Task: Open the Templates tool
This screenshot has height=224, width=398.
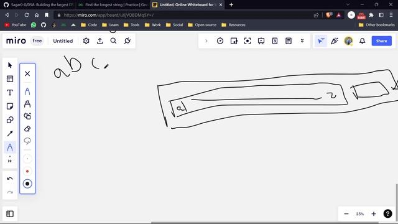Action: (x=10, y=79)
